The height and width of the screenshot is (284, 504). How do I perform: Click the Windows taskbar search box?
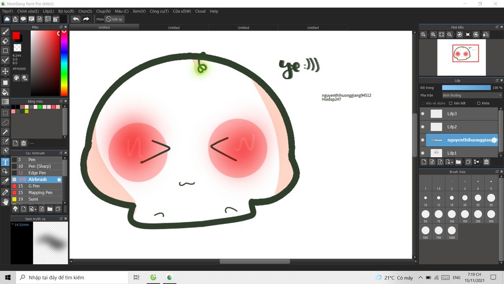coord(72,277)
